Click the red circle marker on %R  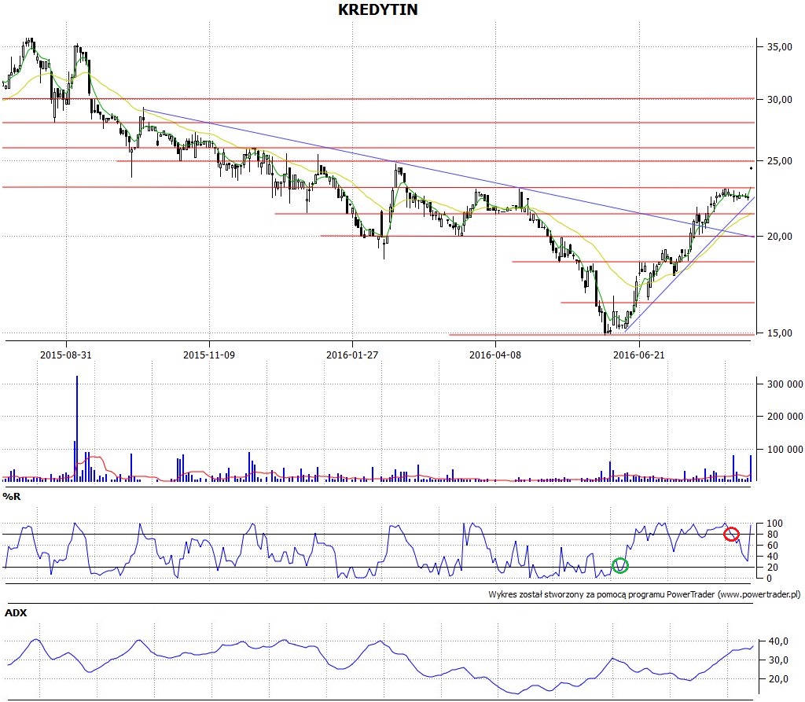point(731,534)
